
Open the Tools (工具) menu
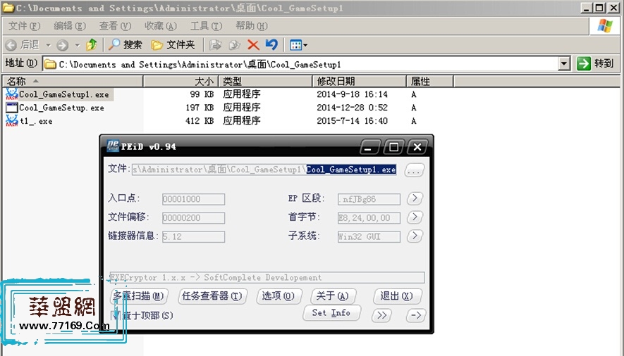(205, 26)
